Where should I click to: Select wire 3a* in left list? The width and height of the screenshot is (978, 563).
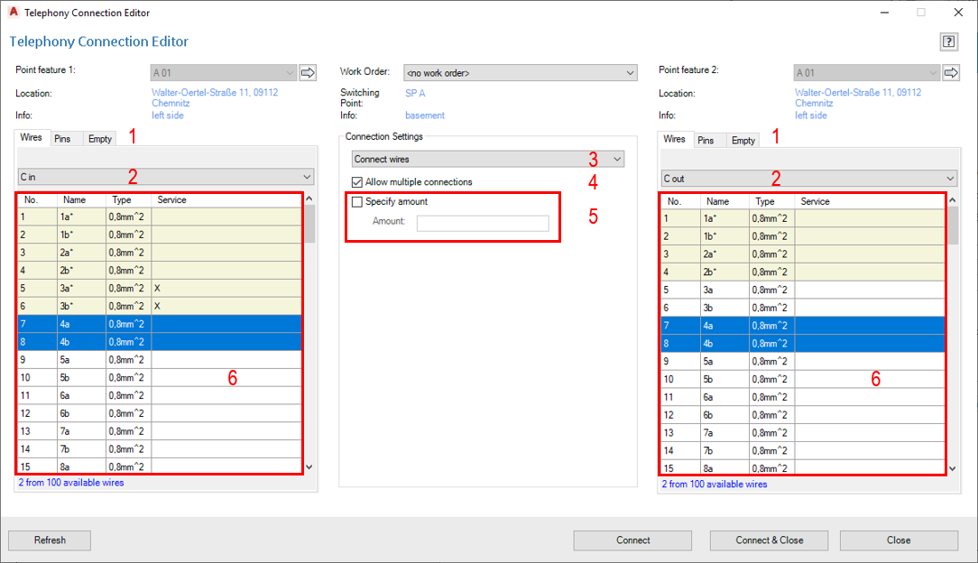(160, 288)
